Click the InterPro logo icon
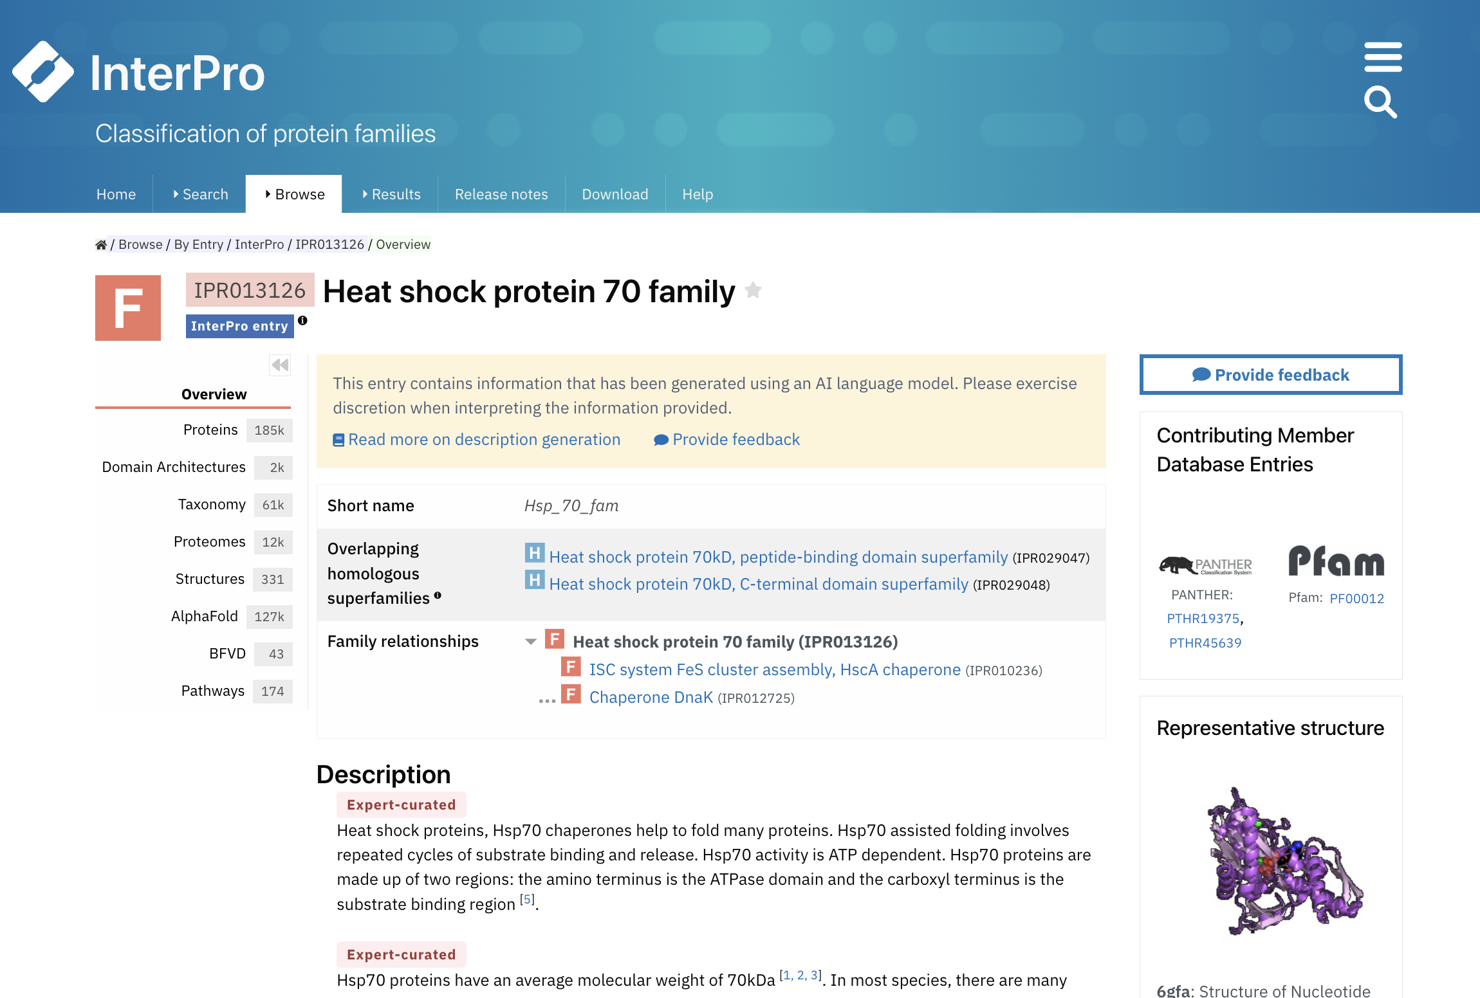 click(x=43, y=71)
